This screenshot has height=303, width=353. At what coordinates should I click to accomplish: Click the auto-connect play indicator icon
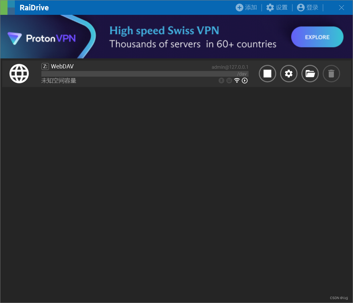[245, 81]
